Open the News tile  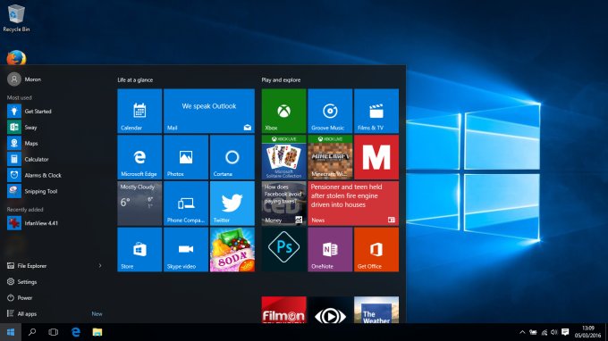tap(353, 204)
